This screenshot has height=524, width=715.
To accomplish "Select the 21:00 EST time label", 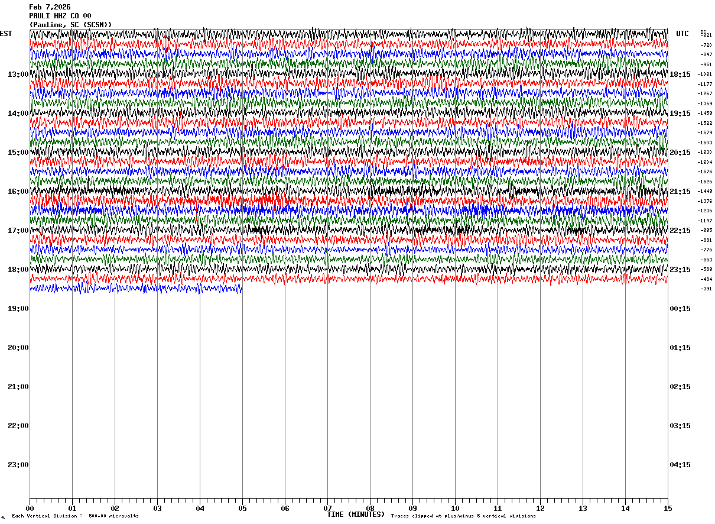I will (18, 387).
